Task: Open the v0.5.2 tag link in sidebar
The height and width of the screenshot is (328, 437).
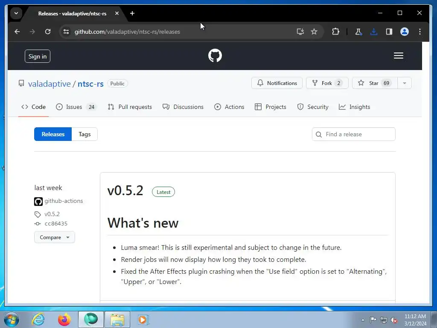Action: [52, 214]
